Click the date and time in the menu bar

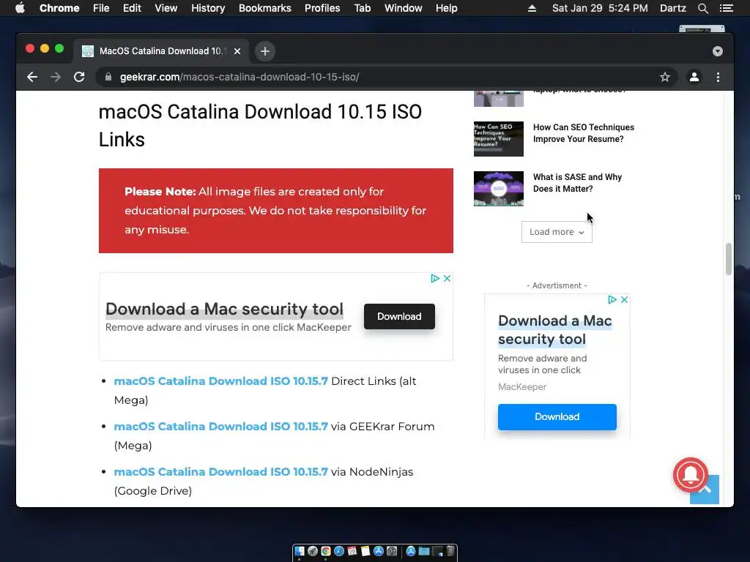[600, 8]
